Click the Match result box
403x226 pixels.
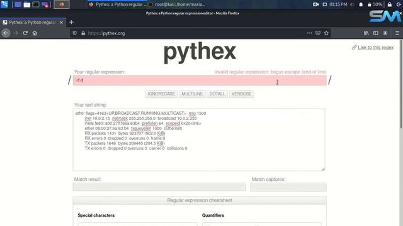point(159,187)
